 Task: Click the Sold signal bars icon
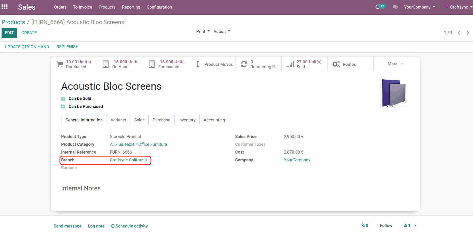290,64
